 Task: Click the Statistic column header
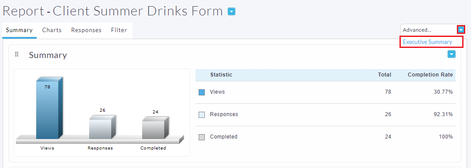point(221,75)
